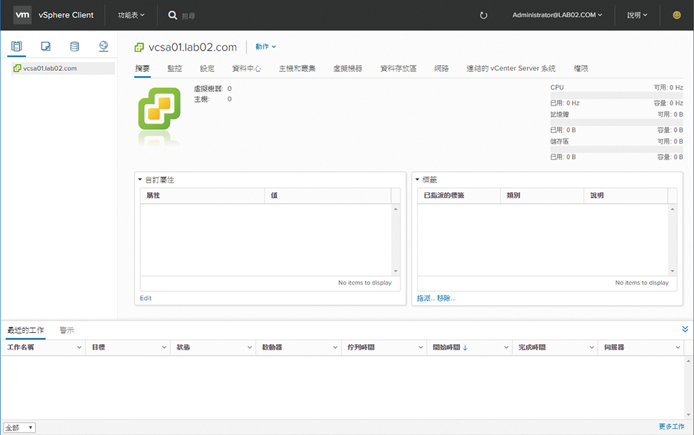
Task: Open the 目標 column dropdown
Action: [x=164, y=348]
